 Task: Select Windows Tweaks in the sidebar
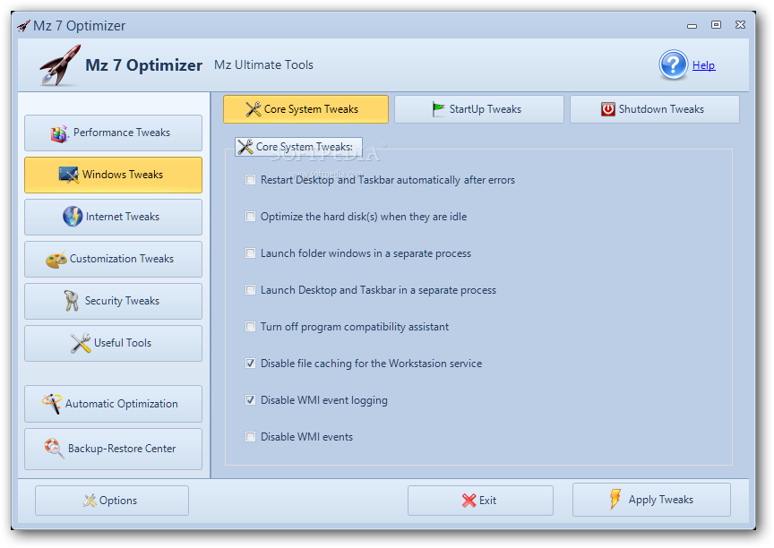click(113, 176)
